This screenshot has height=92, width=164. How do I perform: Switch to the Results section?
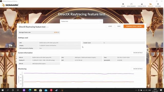pos(150,5)
